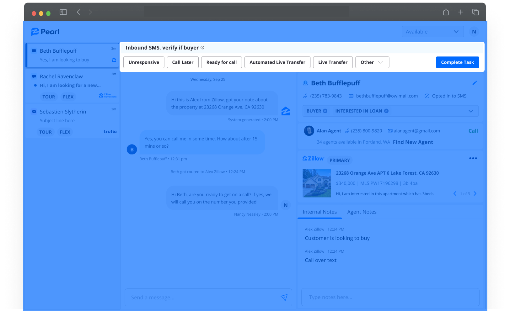The image size is (510, 311).
Task: Click the Pearl logo
Action: click(x=45, y=32)
